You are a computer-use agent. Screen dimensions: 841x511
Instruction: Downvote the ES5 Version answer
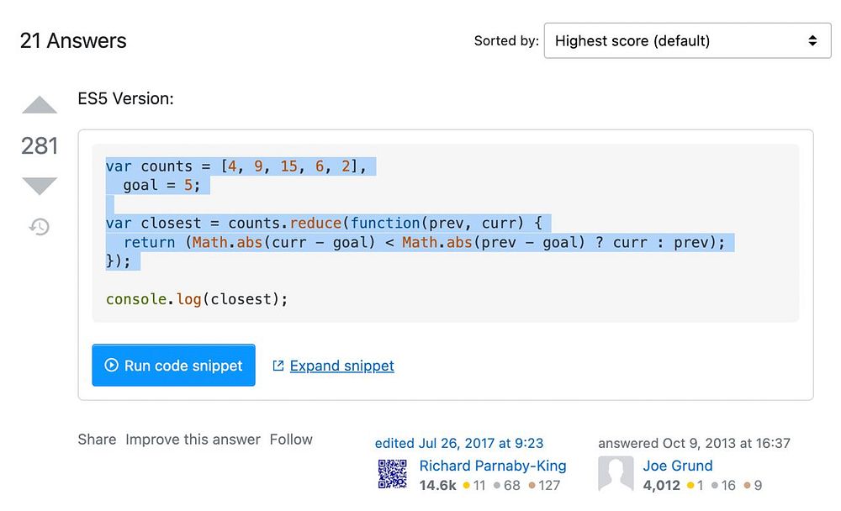tap(40, 185)
